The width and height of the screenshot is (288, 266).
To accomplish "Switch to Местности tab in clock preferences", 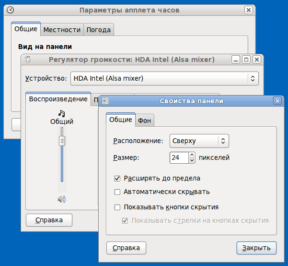I will point(62,30).
